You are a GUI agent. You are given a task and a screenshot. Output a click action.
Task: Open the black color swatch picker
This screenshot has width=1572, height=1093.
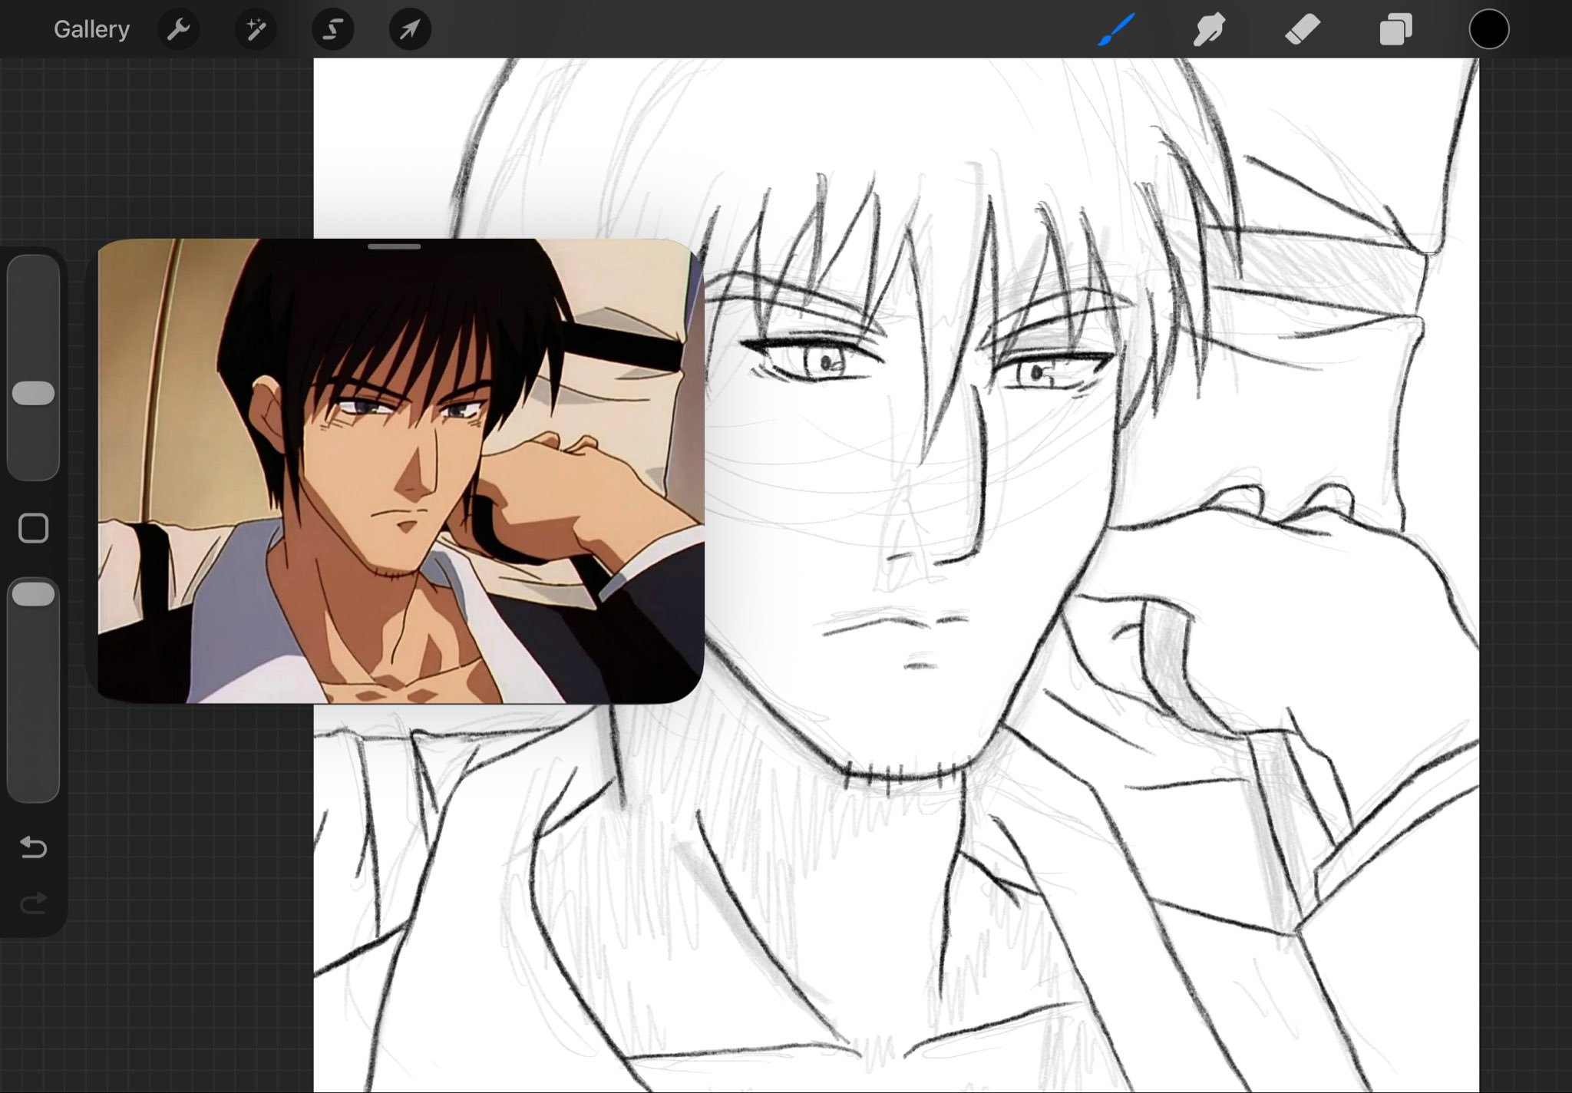(1488, 29)
